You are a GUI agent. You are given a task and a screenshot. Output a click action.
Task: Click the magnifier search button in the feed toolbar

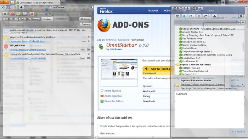tap(241, 16)
